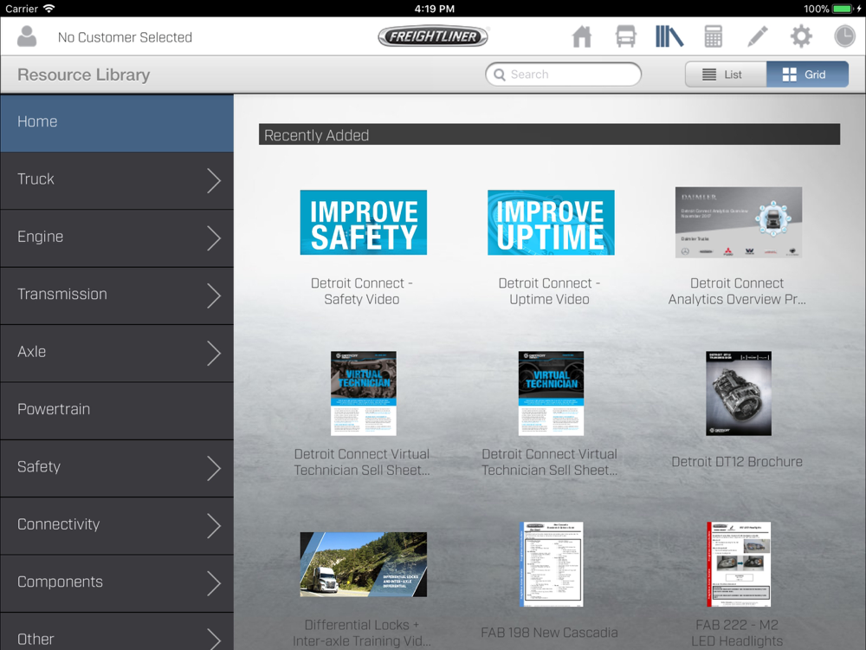The width and height of the screenshot is (866, 650).
Task: Open settings gear icon
Action: (x=801, y=36)
